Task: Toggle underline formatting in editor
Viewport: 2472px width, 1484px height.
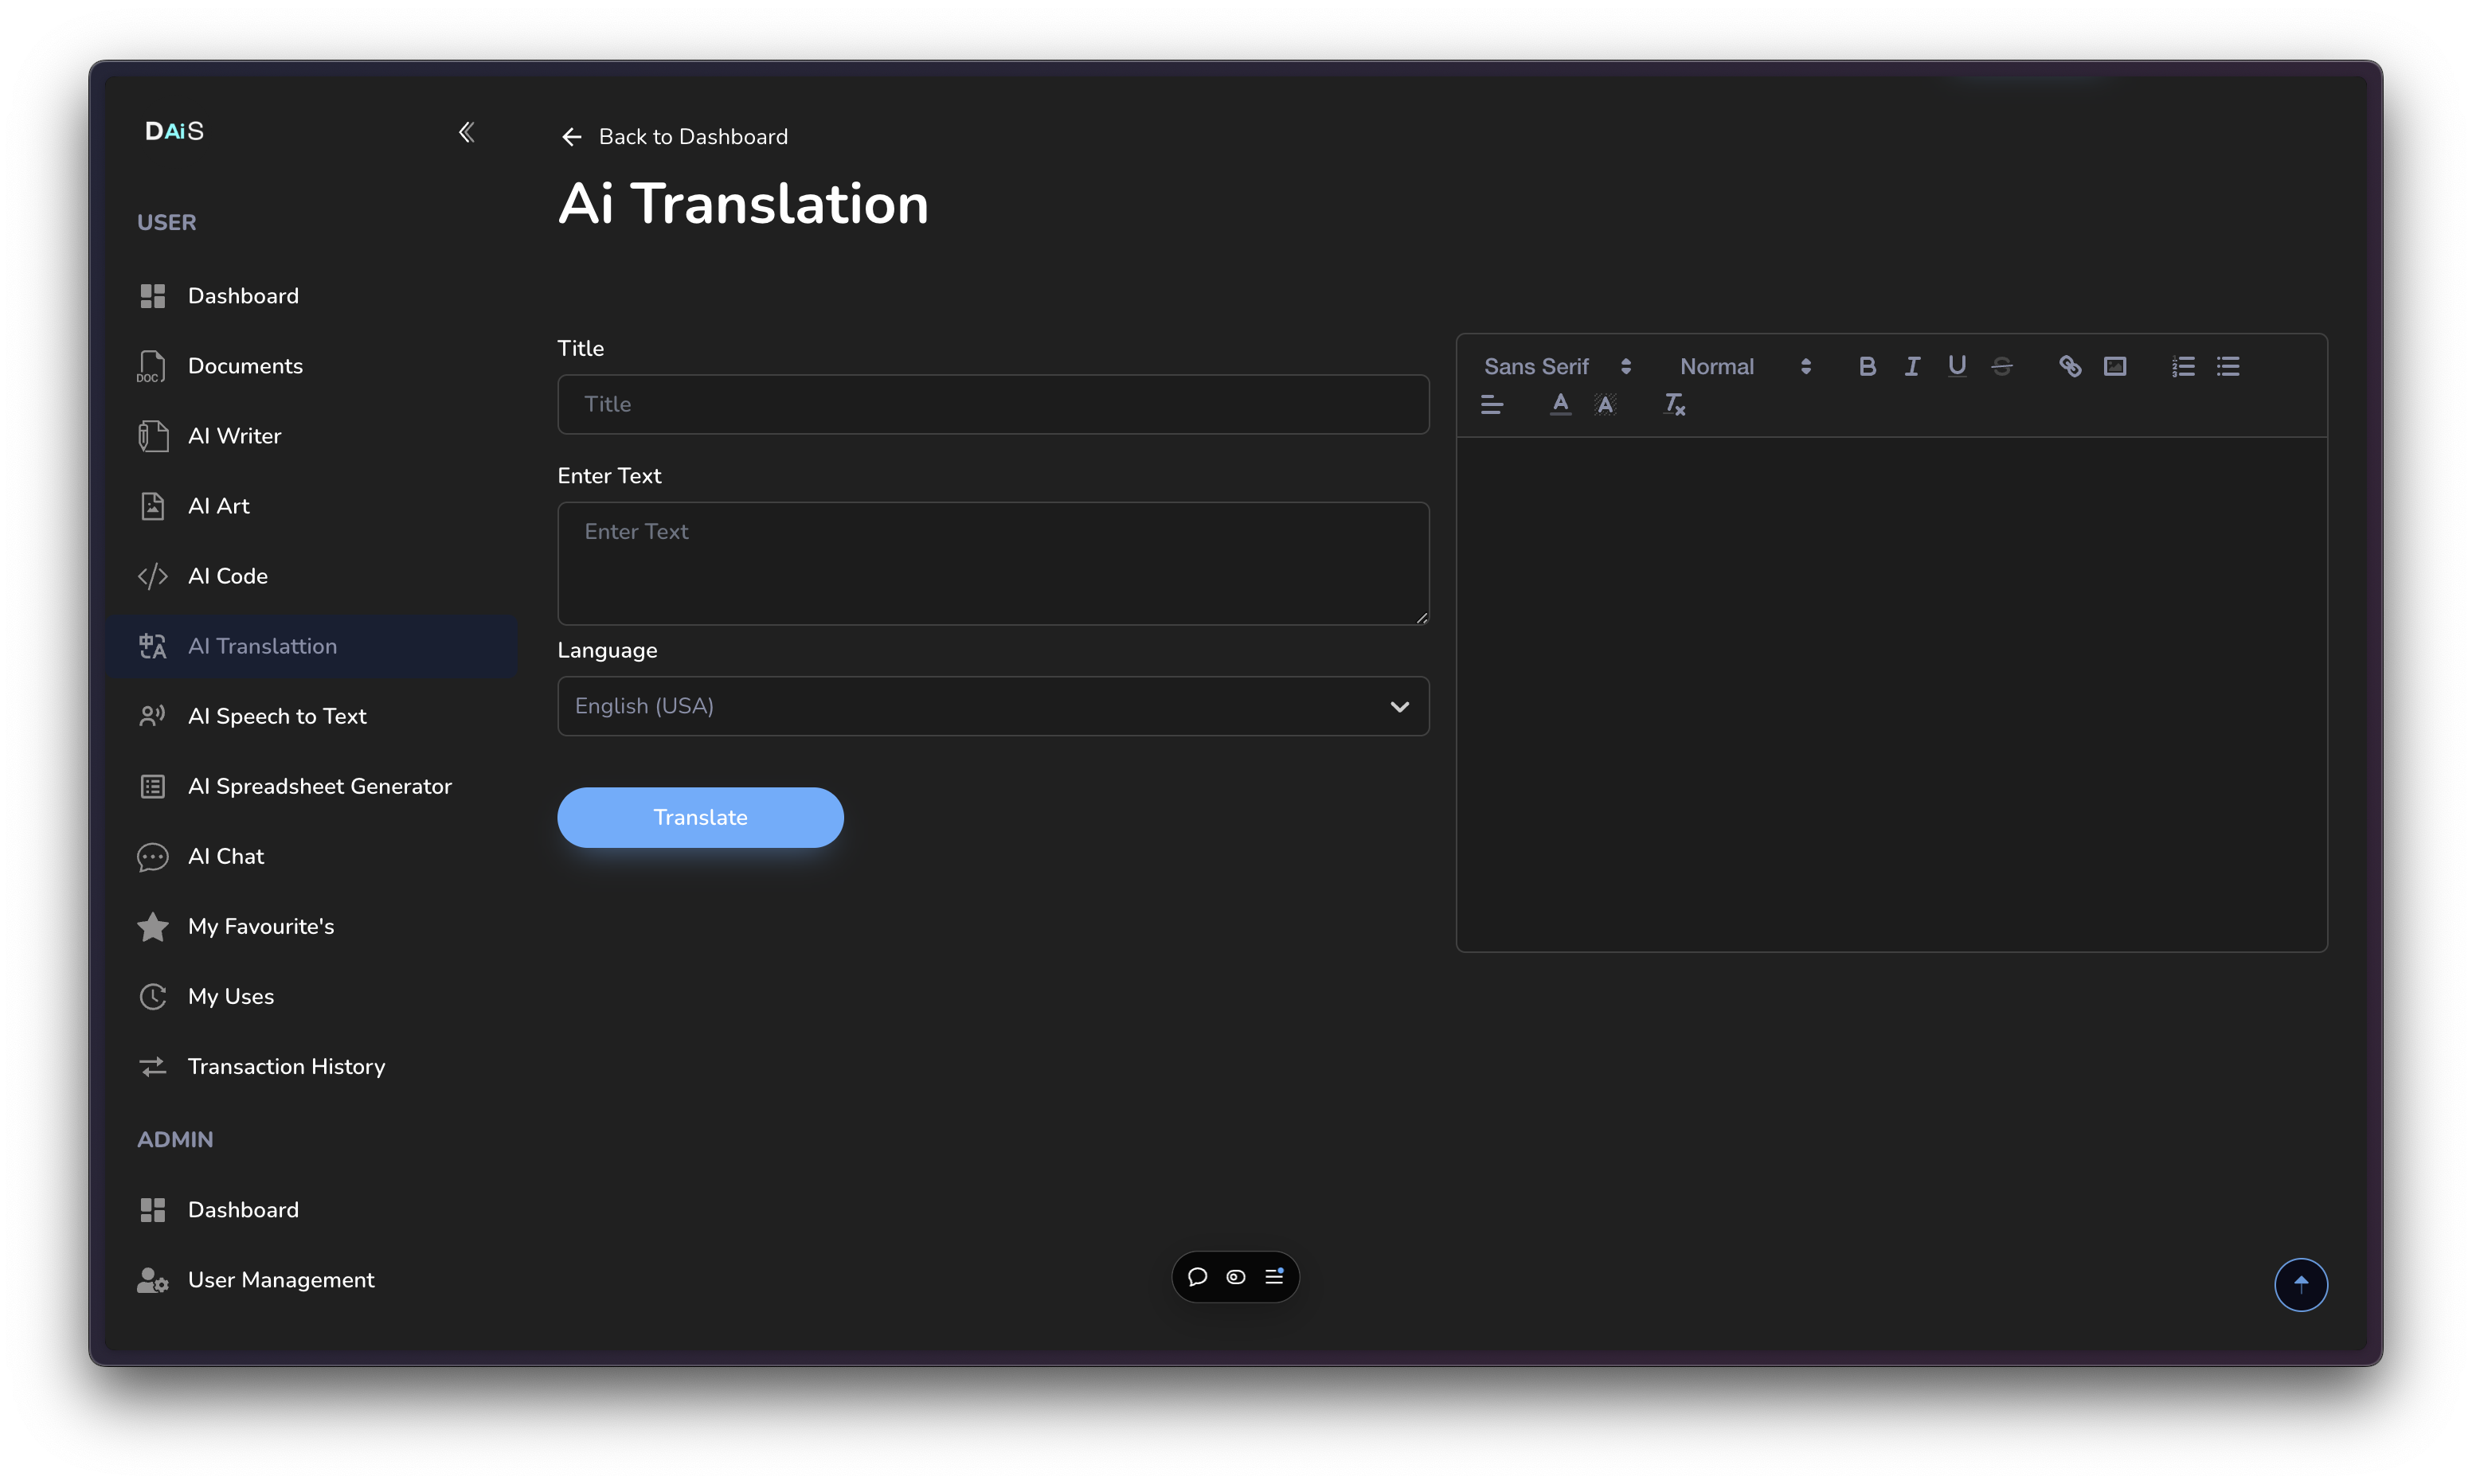Action: click(1957, 366)
